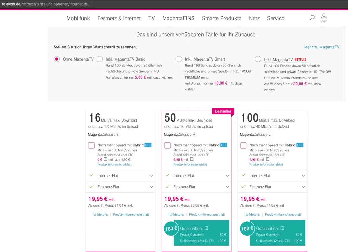Click info icon next to MagentaZuhause L Gutschriften

click(x=282, y=228)
